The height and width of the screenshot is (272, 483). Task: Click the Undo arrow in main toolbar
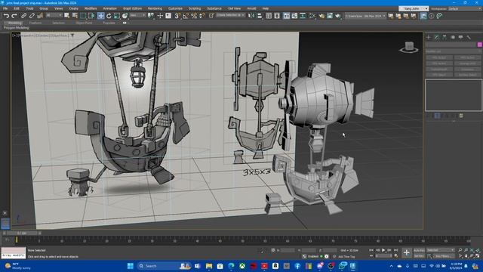pos(6,16)
